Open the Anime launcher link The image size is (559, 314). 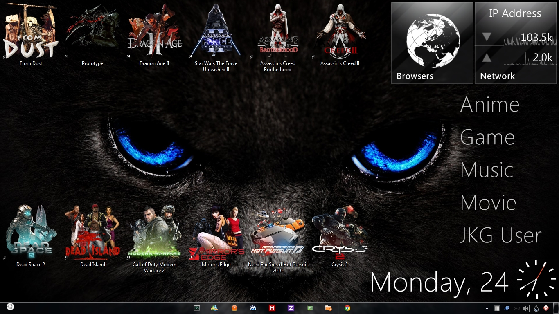point(490,105)
